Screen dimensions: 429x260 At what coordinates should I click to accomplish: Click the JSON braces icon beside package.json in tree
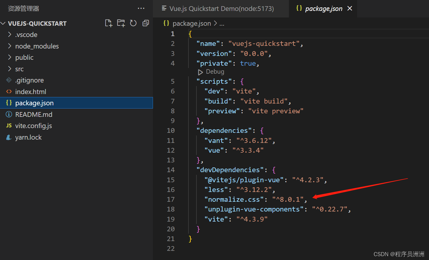click(x=9, y=103)
